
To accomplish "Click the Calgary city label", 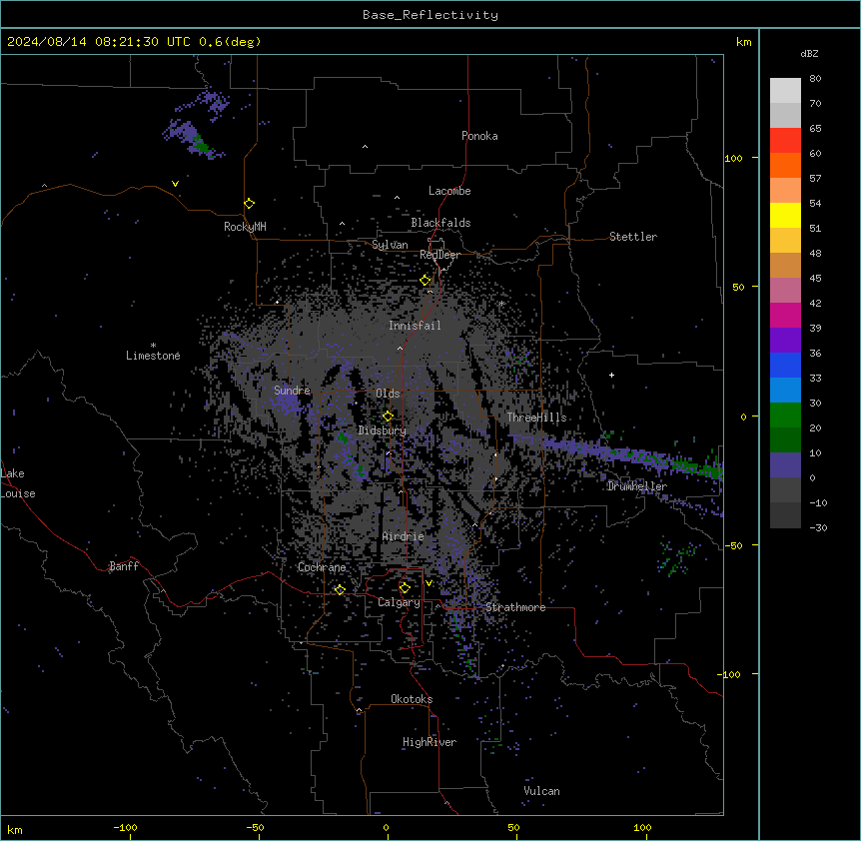I will [399, 602].
